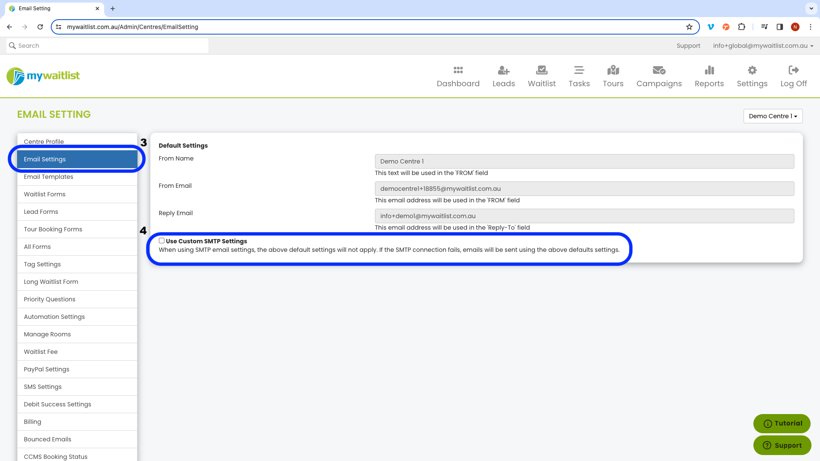Screen dimensions: 820x461
Task: Open Waitlist via its inbox-check icon
Action: tap(542, 70)
